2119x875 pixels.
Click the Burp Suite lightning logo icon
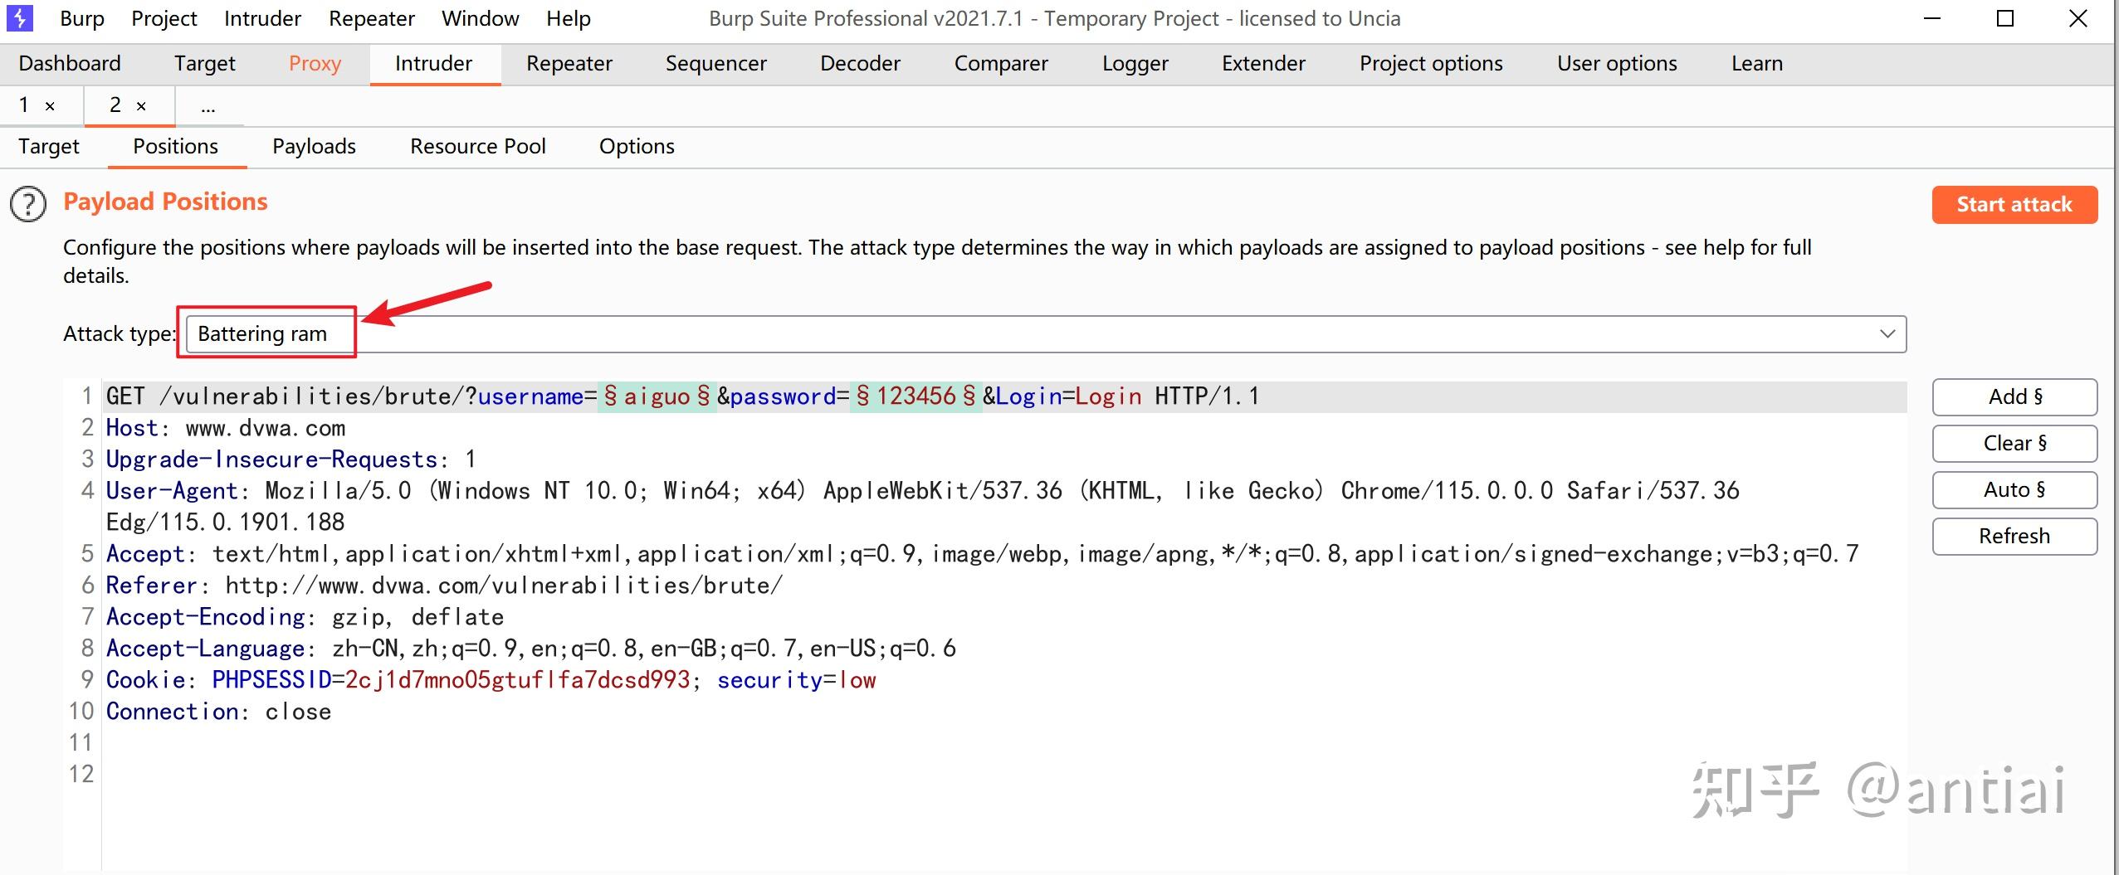[19, 18]
